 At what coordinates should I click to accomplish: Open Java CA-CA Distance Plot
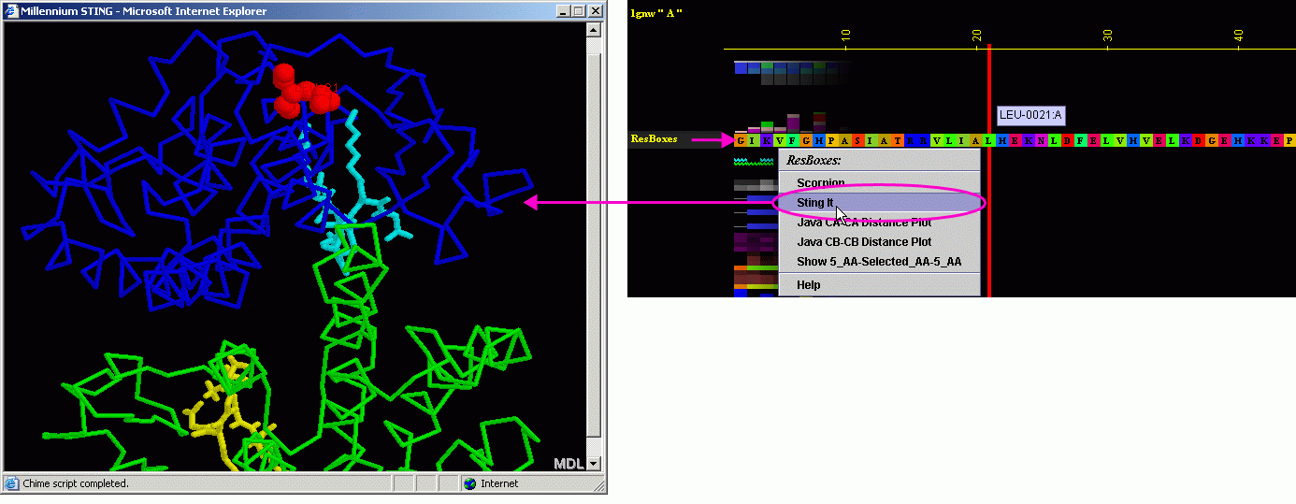point(879,223)
